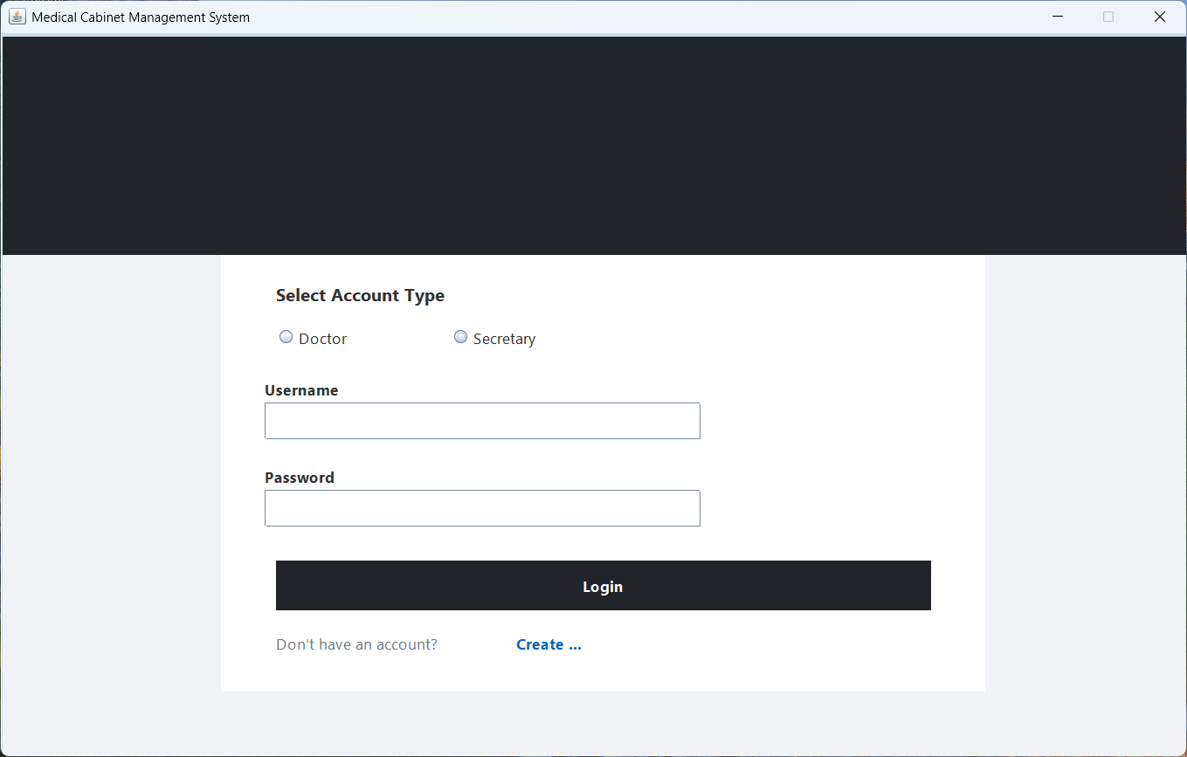Click the greyed-out maximize button

pos(1108,17)
